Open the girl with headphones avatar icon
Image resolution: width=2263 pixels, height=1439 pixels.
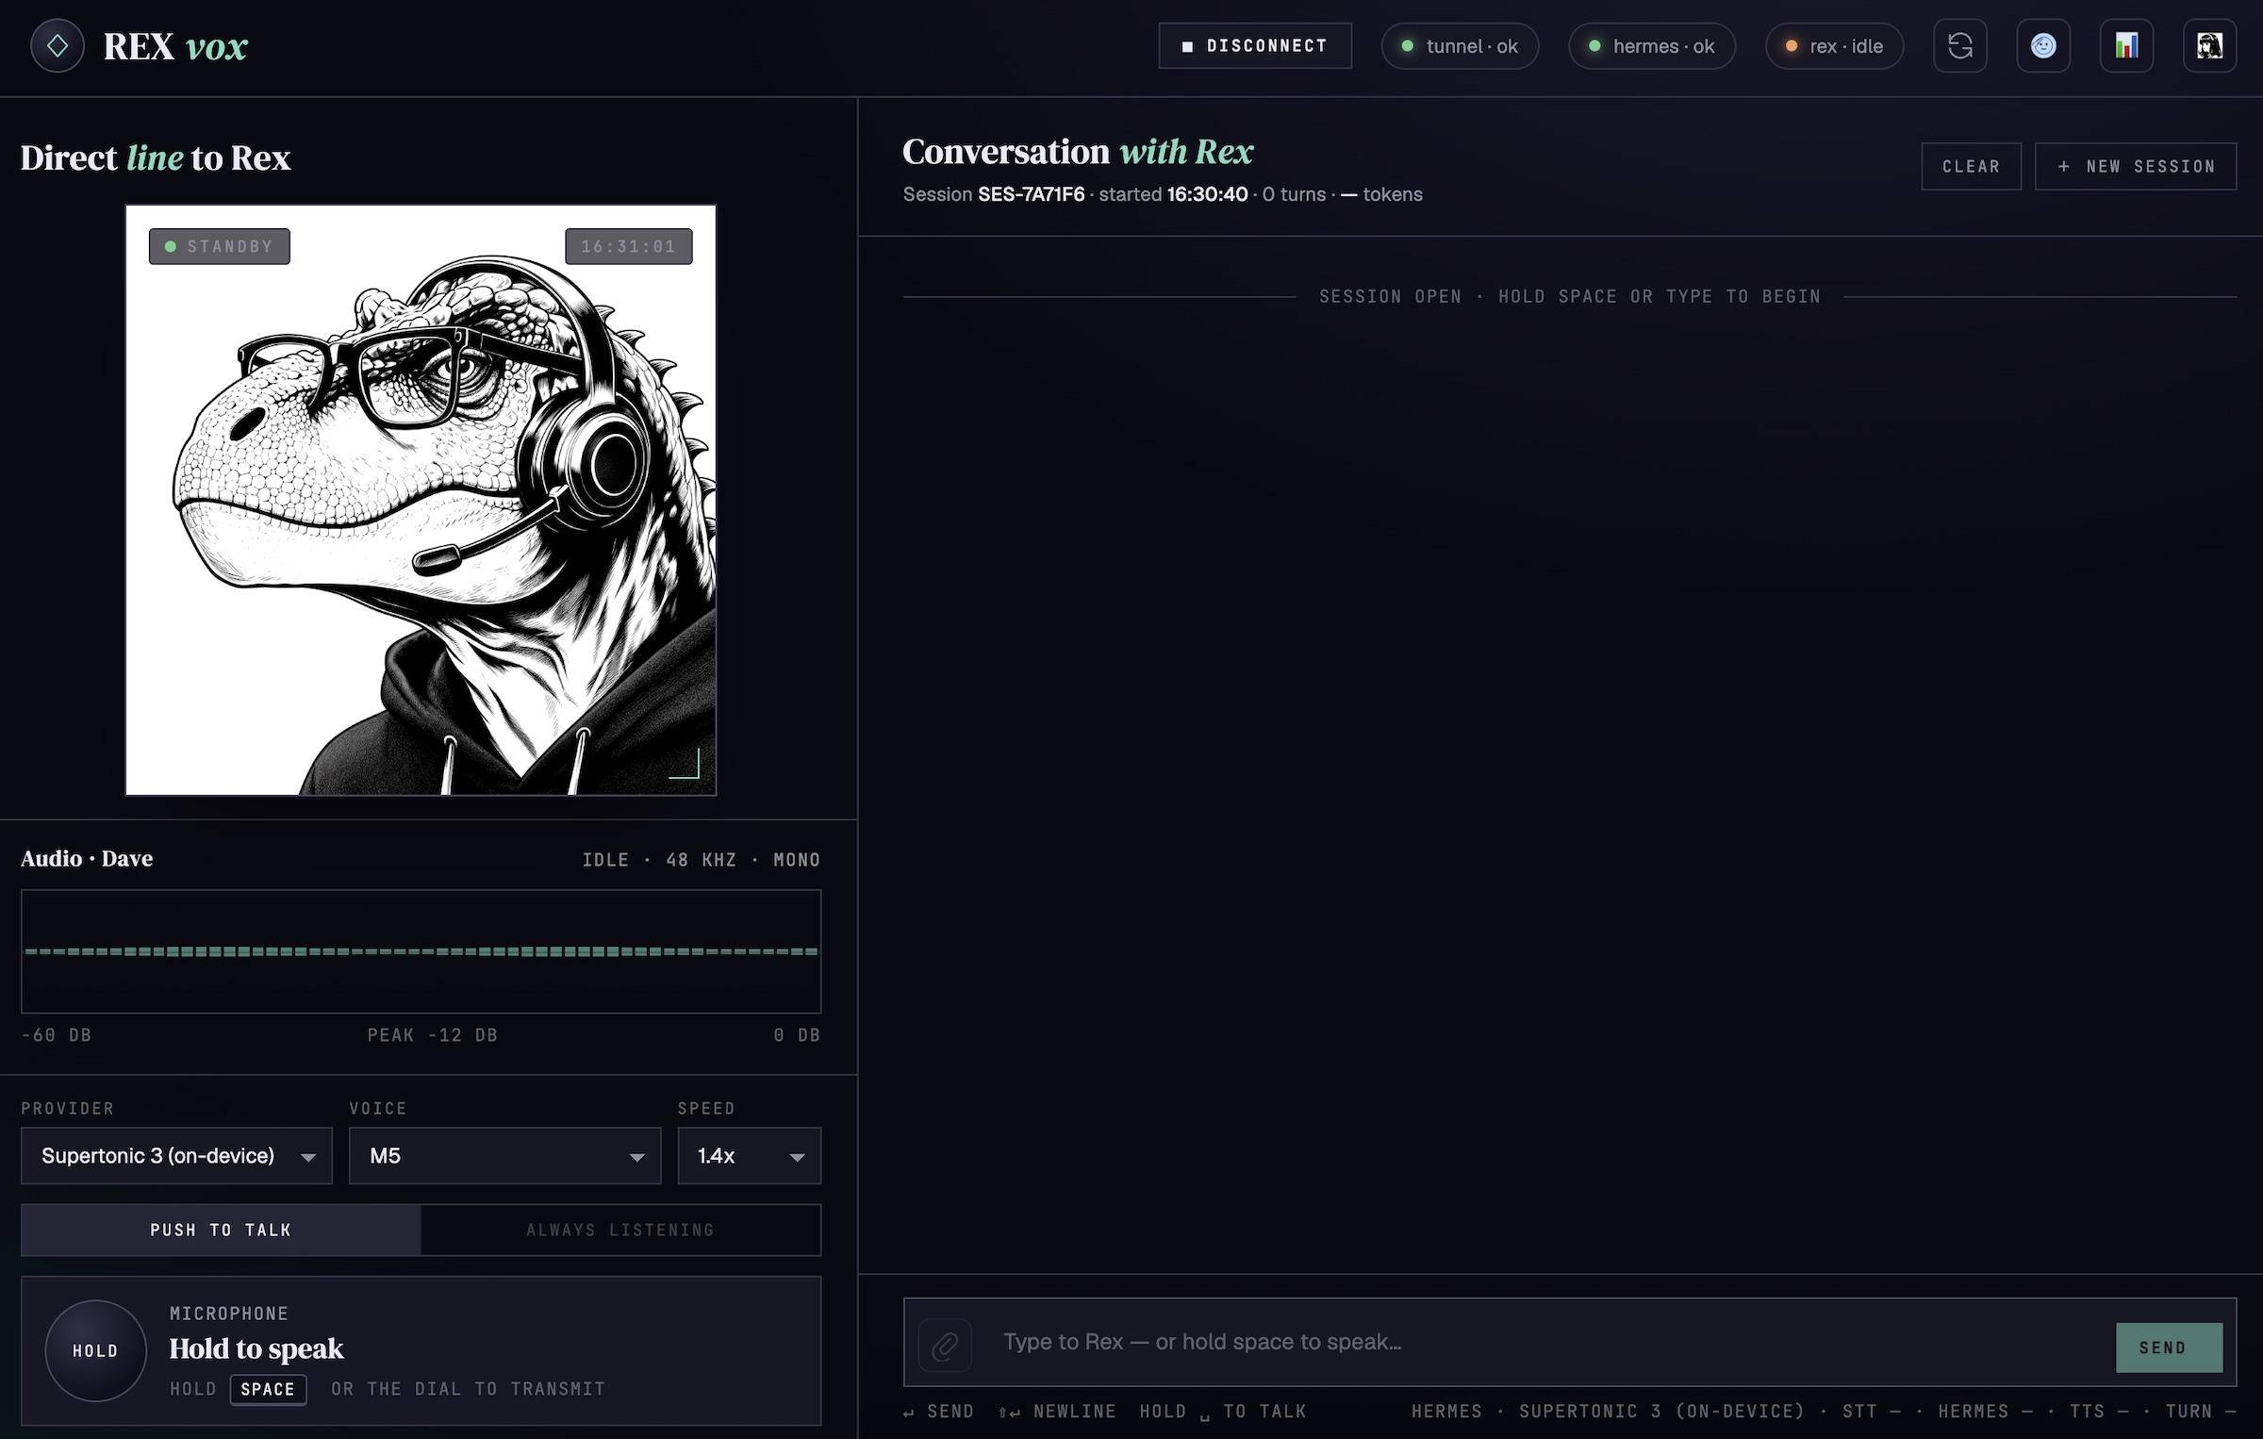pos(2209,45)
